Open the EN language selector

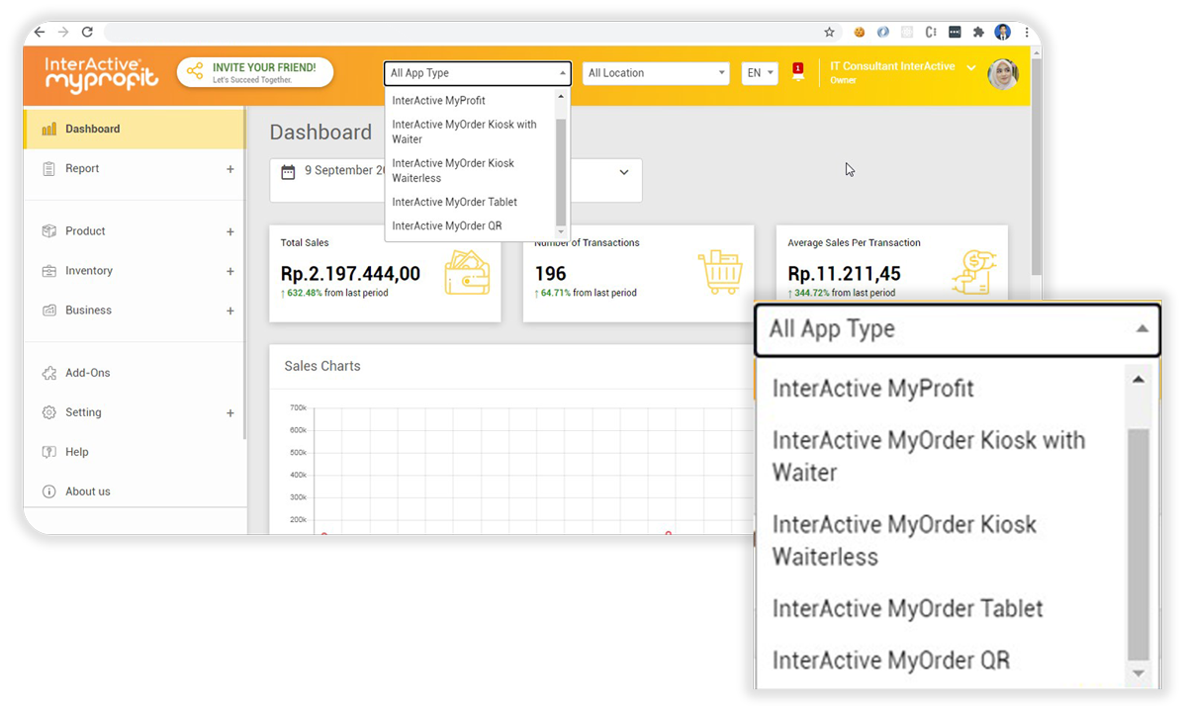tap(759, 73)
